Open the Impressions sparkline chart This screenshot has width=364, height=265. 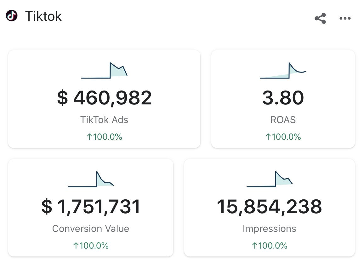pos(270,179)
